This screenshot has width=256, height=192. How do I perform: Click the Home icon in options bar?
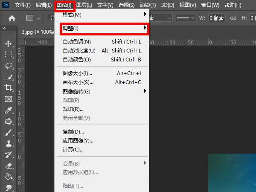(12, 18)
